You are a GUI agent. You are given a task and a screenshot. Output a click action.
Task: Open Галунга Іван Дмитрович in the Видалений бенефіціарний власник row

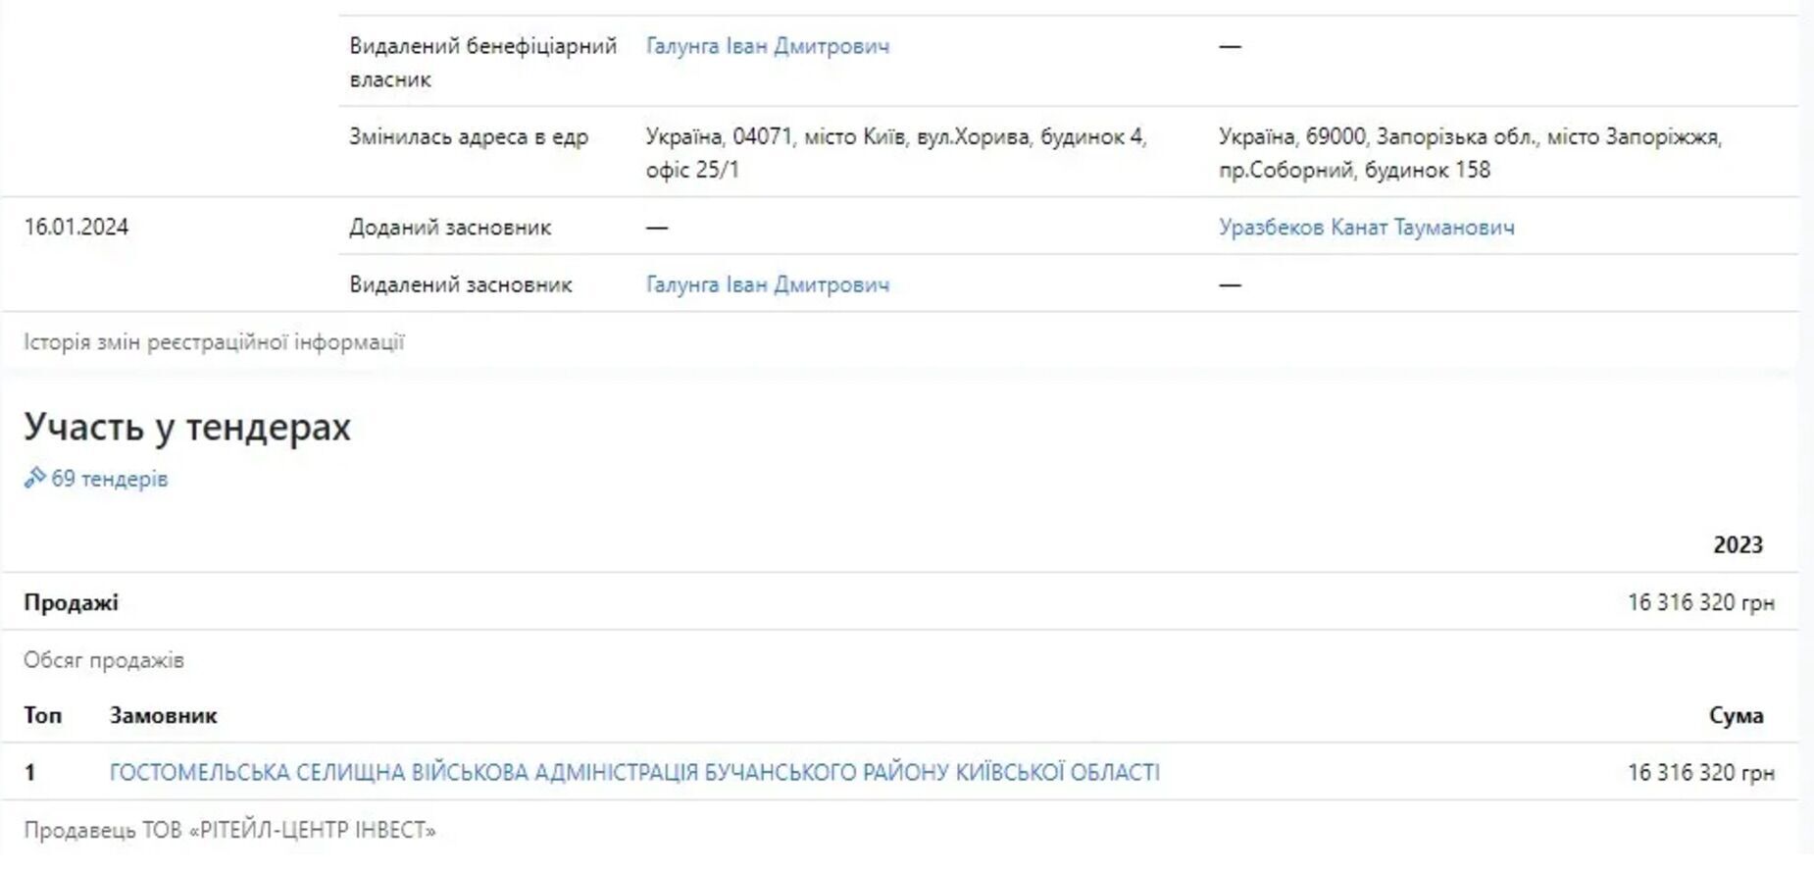point(767,46)
